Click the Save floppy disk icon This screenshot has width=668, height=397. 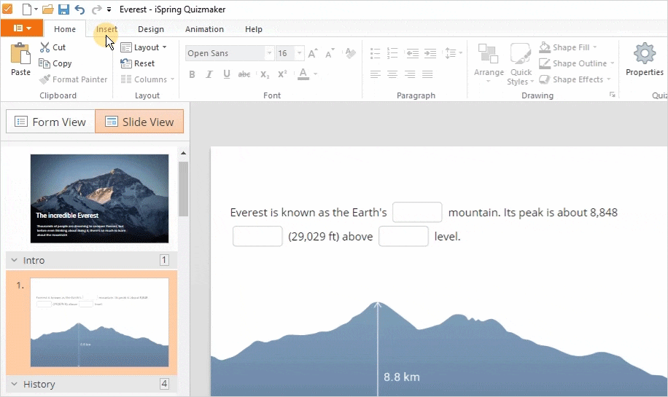pyautogui.click(x=63, y=9)
